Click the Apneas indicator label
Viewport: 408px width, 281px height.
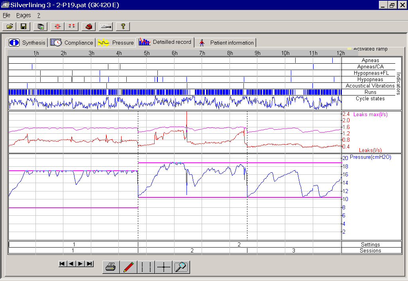pos(370,60)
